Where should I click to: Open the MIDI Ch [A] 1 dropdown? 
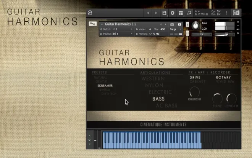point(116,34)
